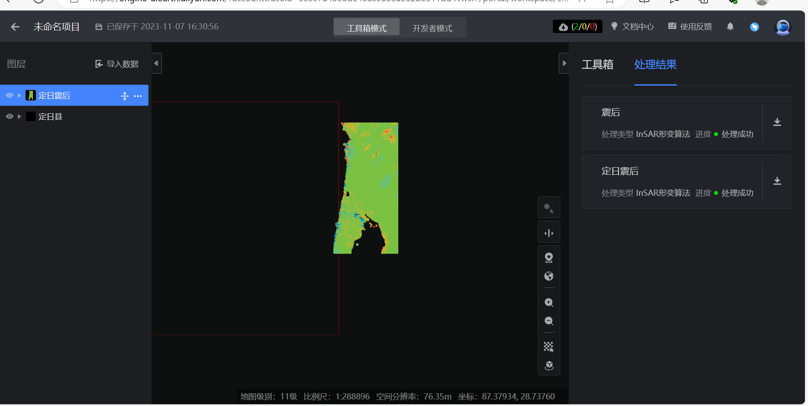Click the pixel select tool
This screenshot has width=808, height=406.
549,347
